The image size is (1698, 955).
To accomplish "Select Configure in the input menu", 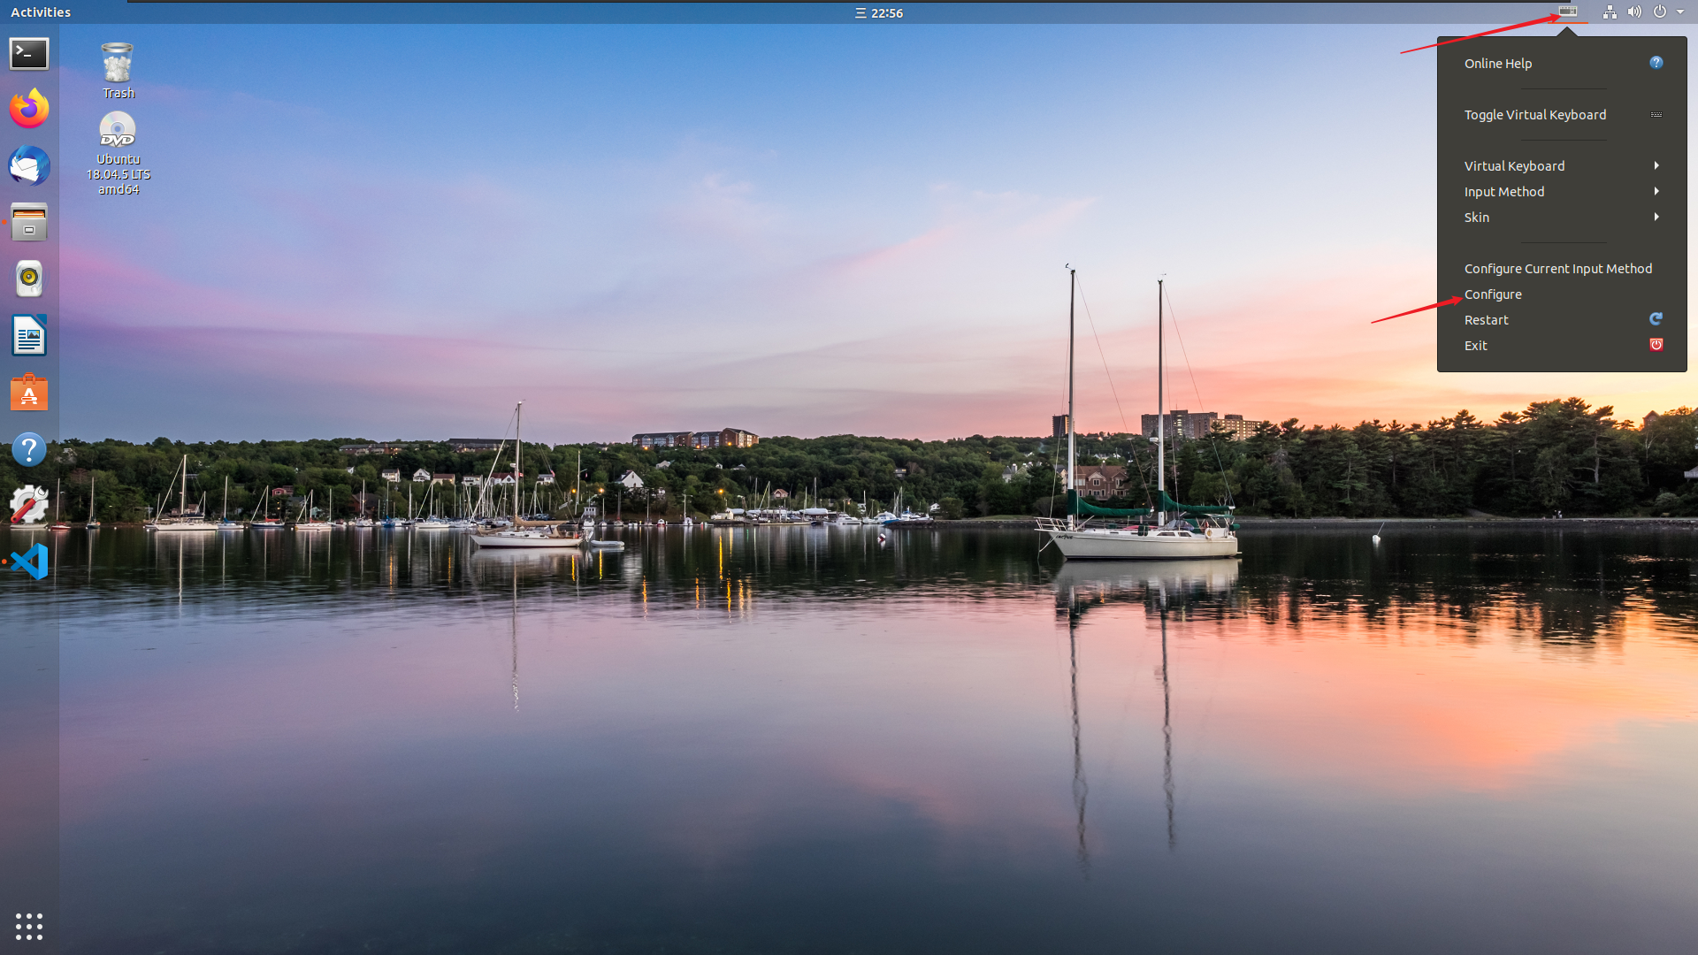I will point(1493,294).
